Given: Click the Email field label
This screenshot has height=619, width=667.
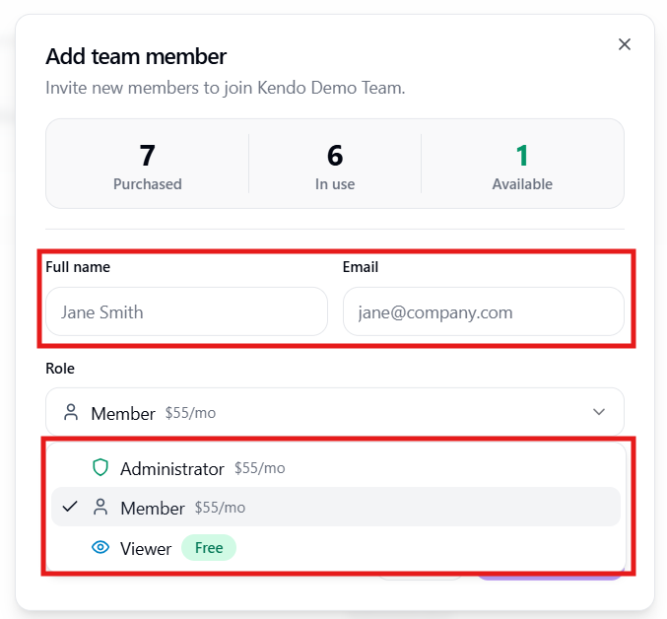Looking at the screenshot, I should 361,267.
